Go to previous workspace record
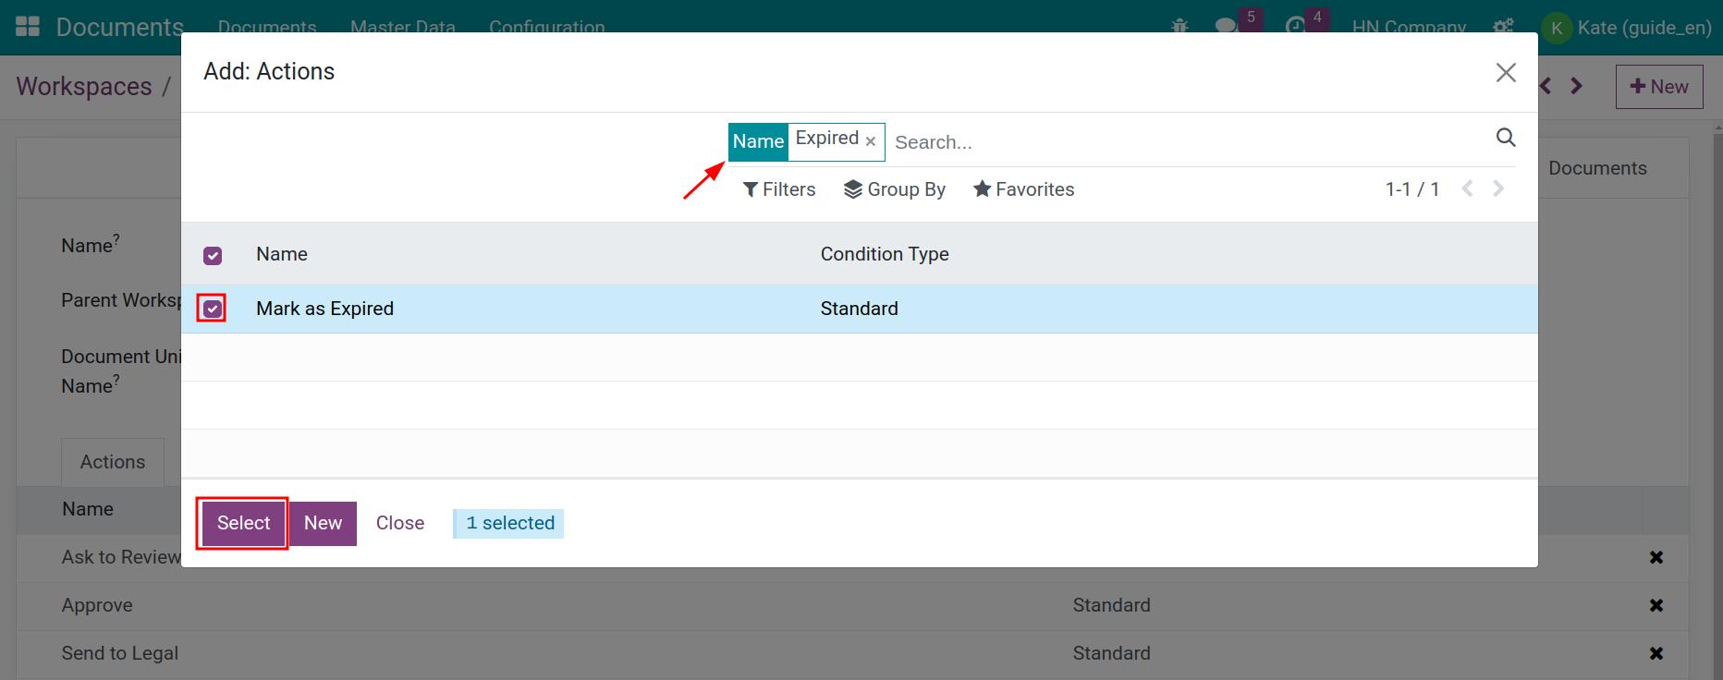1723x680 pixels. 1546,86
